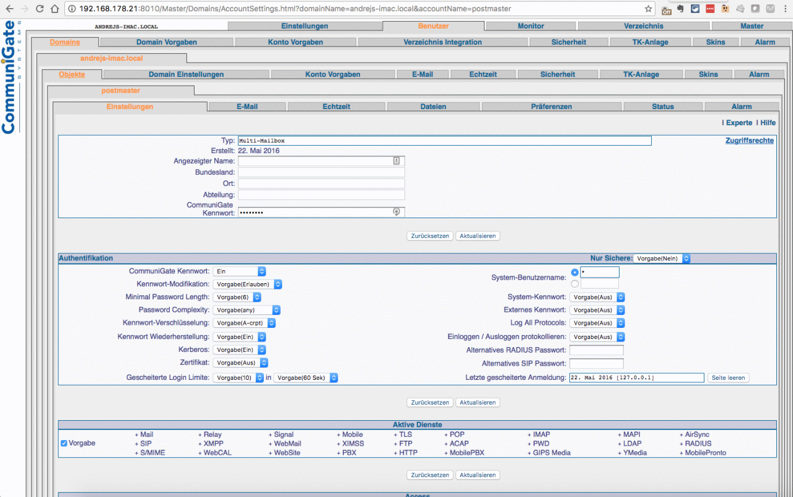Click Zurücksetzen below the Authentifikation section

click(430, 402)
